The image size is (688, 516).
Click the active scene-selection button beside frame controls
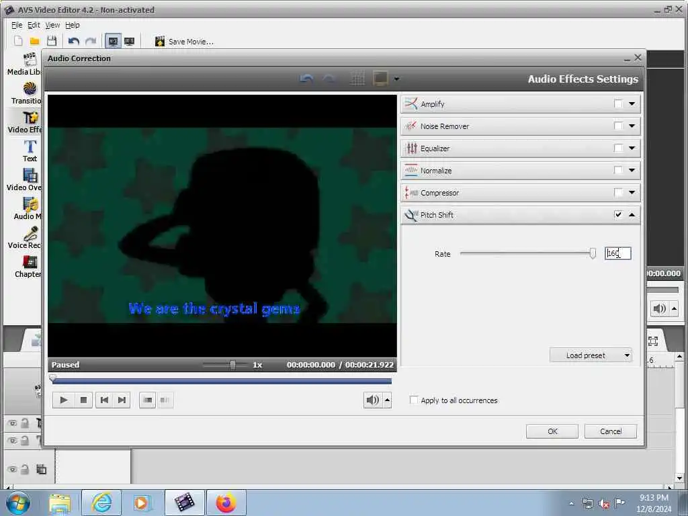pyautogui.click(x=147, y=400)
